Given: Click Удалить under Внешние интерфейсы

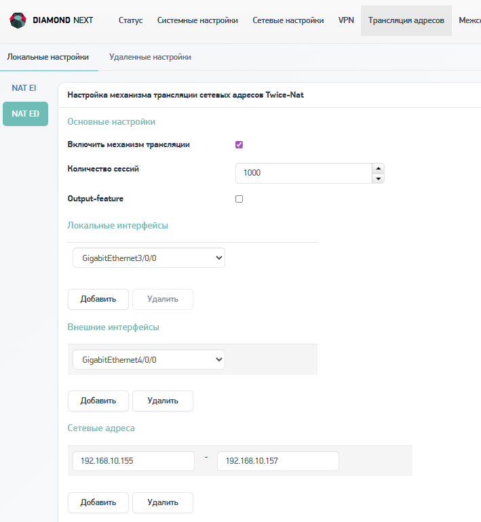Looking at the screenshot, I should [163, 401].
